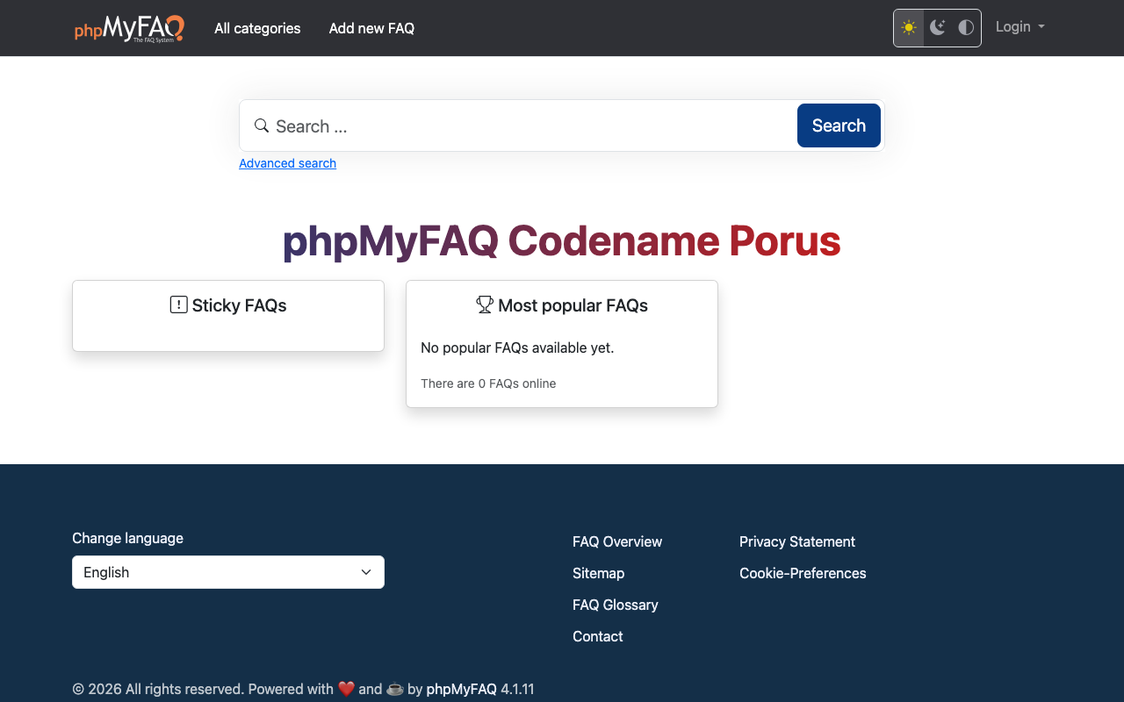Click the magnifier icon in search box
1124x702 pixels.
(261, 125)
